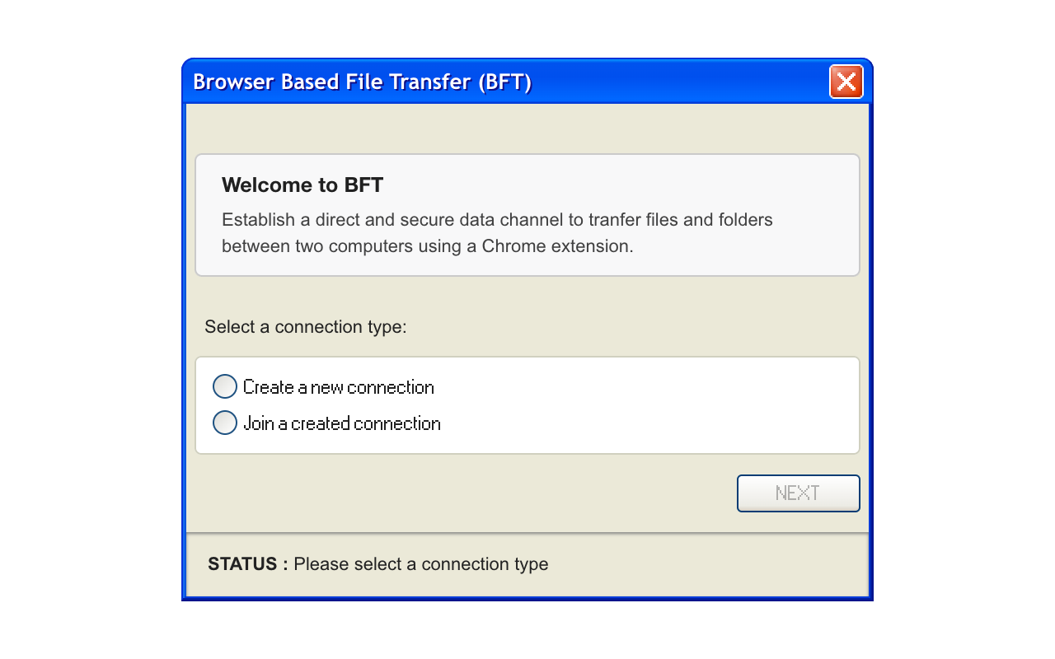Click the blank beige strip above the welcome panel
The image size is (1055, 659).
(x=527, y=129)
